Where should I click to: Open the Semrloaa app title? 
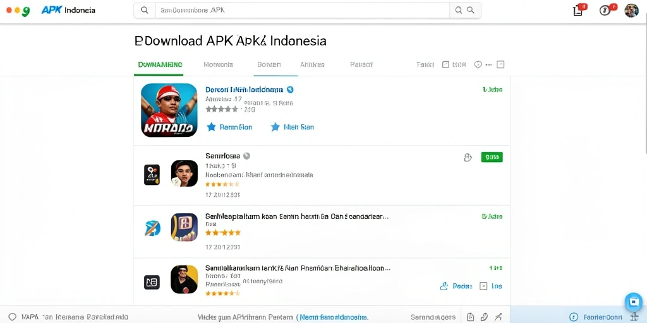coord(223,156)
